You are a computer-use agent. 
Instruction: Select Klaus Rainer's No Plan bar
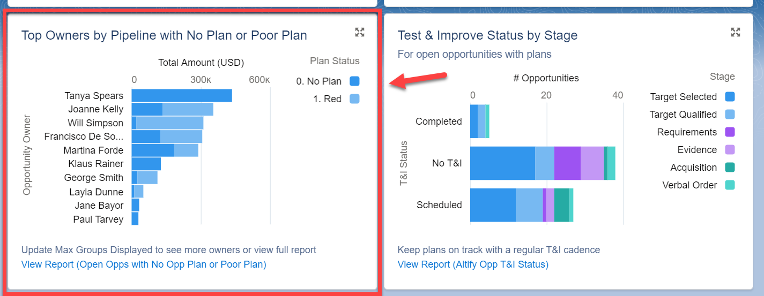coord(146,164)
